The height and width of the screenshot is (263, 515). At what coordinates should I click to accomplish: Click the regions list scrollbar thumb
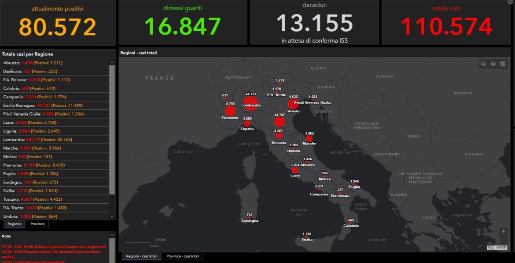pos(112,130)
